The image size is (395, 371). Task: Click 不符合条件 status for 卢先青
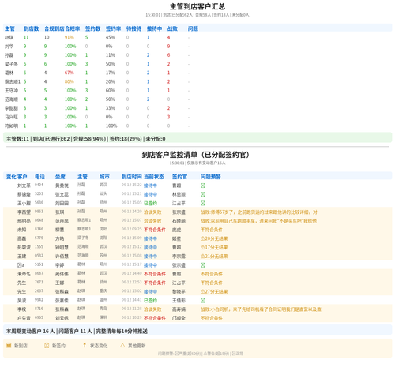coord(155,318)
